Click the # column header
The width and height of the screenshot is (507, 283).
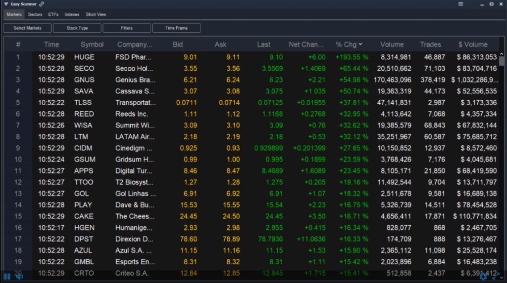pos(18,44)
